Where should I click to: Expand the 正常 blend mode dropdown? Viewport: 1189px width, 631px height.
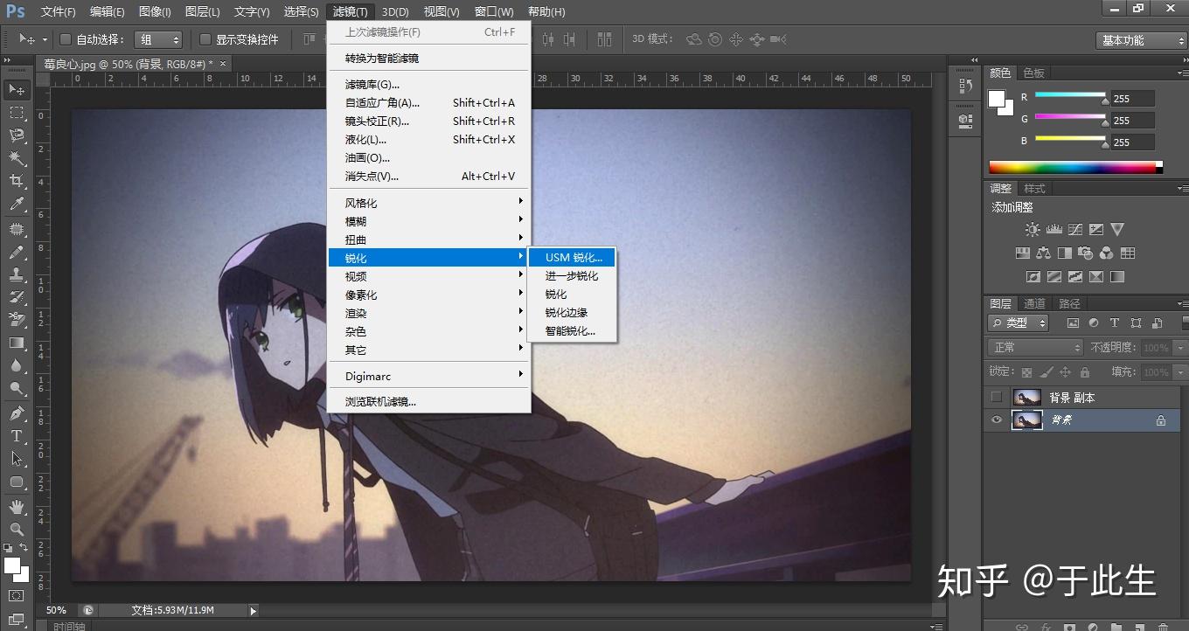click(x=1035, y=347)
